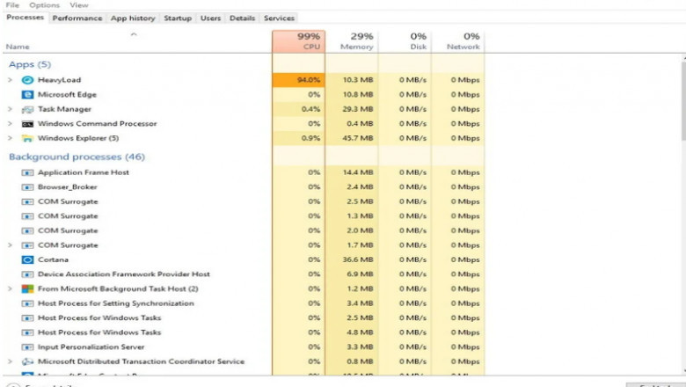The image size is (686, 387).
Task: Select the Processes tab
Action: 25,18
